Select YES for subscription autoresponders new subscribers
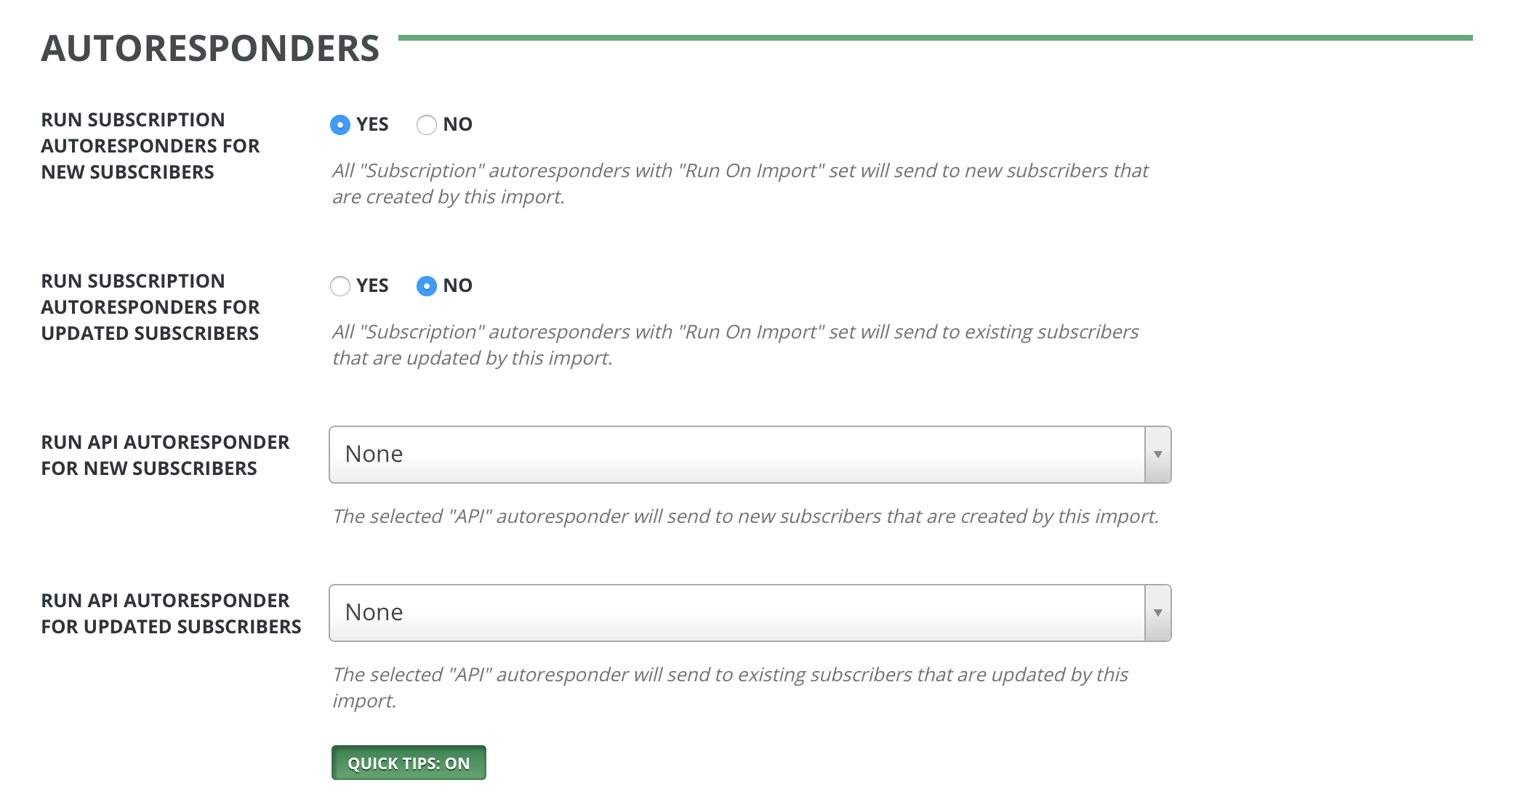1518x796 pixels. tap(340, 125)
